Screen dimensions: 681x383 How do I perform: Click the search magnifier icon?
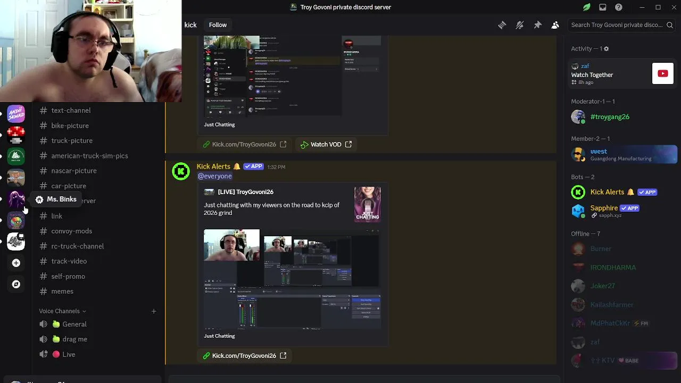(x=669, y=25)
